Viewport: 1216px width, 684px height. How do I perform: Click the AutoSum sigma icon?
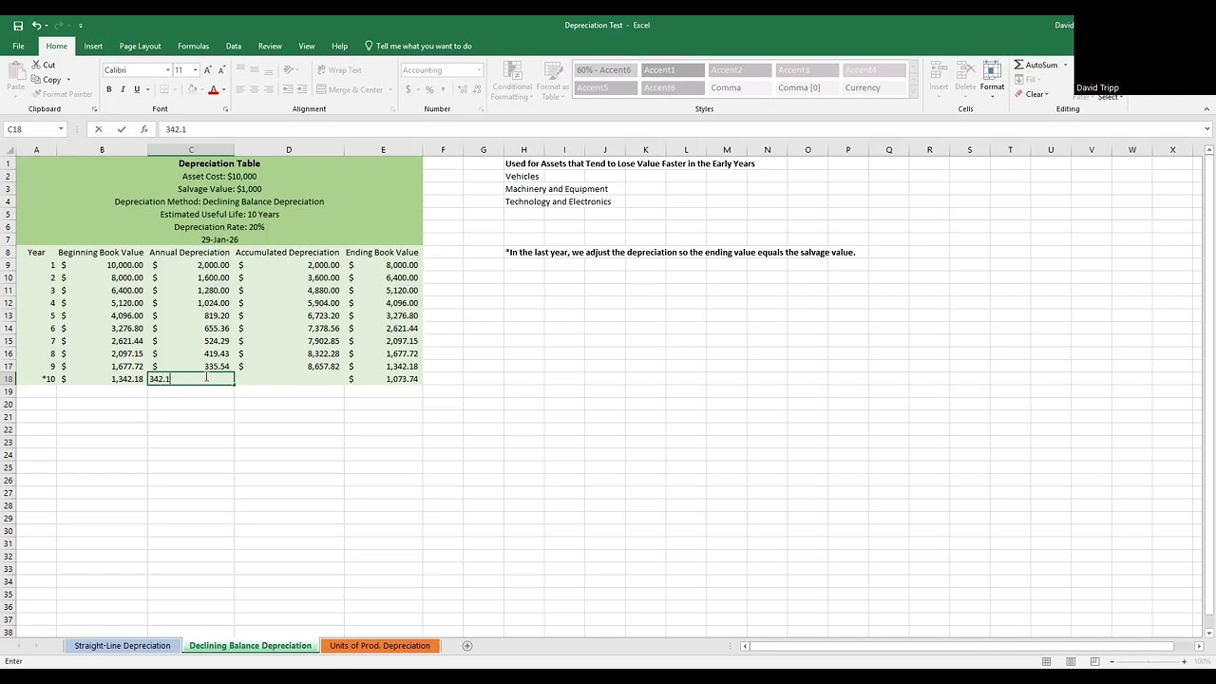(1019, 65)
